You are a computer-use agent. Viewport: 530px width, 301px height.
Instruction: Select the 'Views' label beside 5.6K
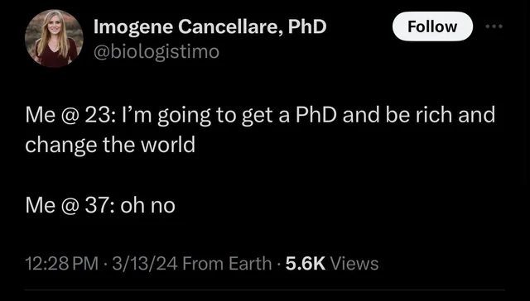click(x=354, y=264)
